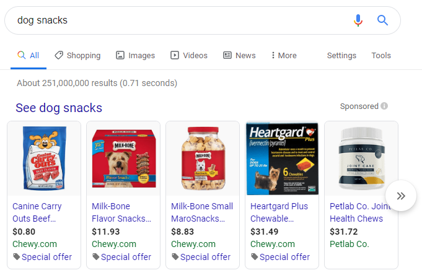This screenshot has height=278, width=422.
Task: Open the Heartgard Plus product image
Action: pyautogui.click(x=282, y=158)
